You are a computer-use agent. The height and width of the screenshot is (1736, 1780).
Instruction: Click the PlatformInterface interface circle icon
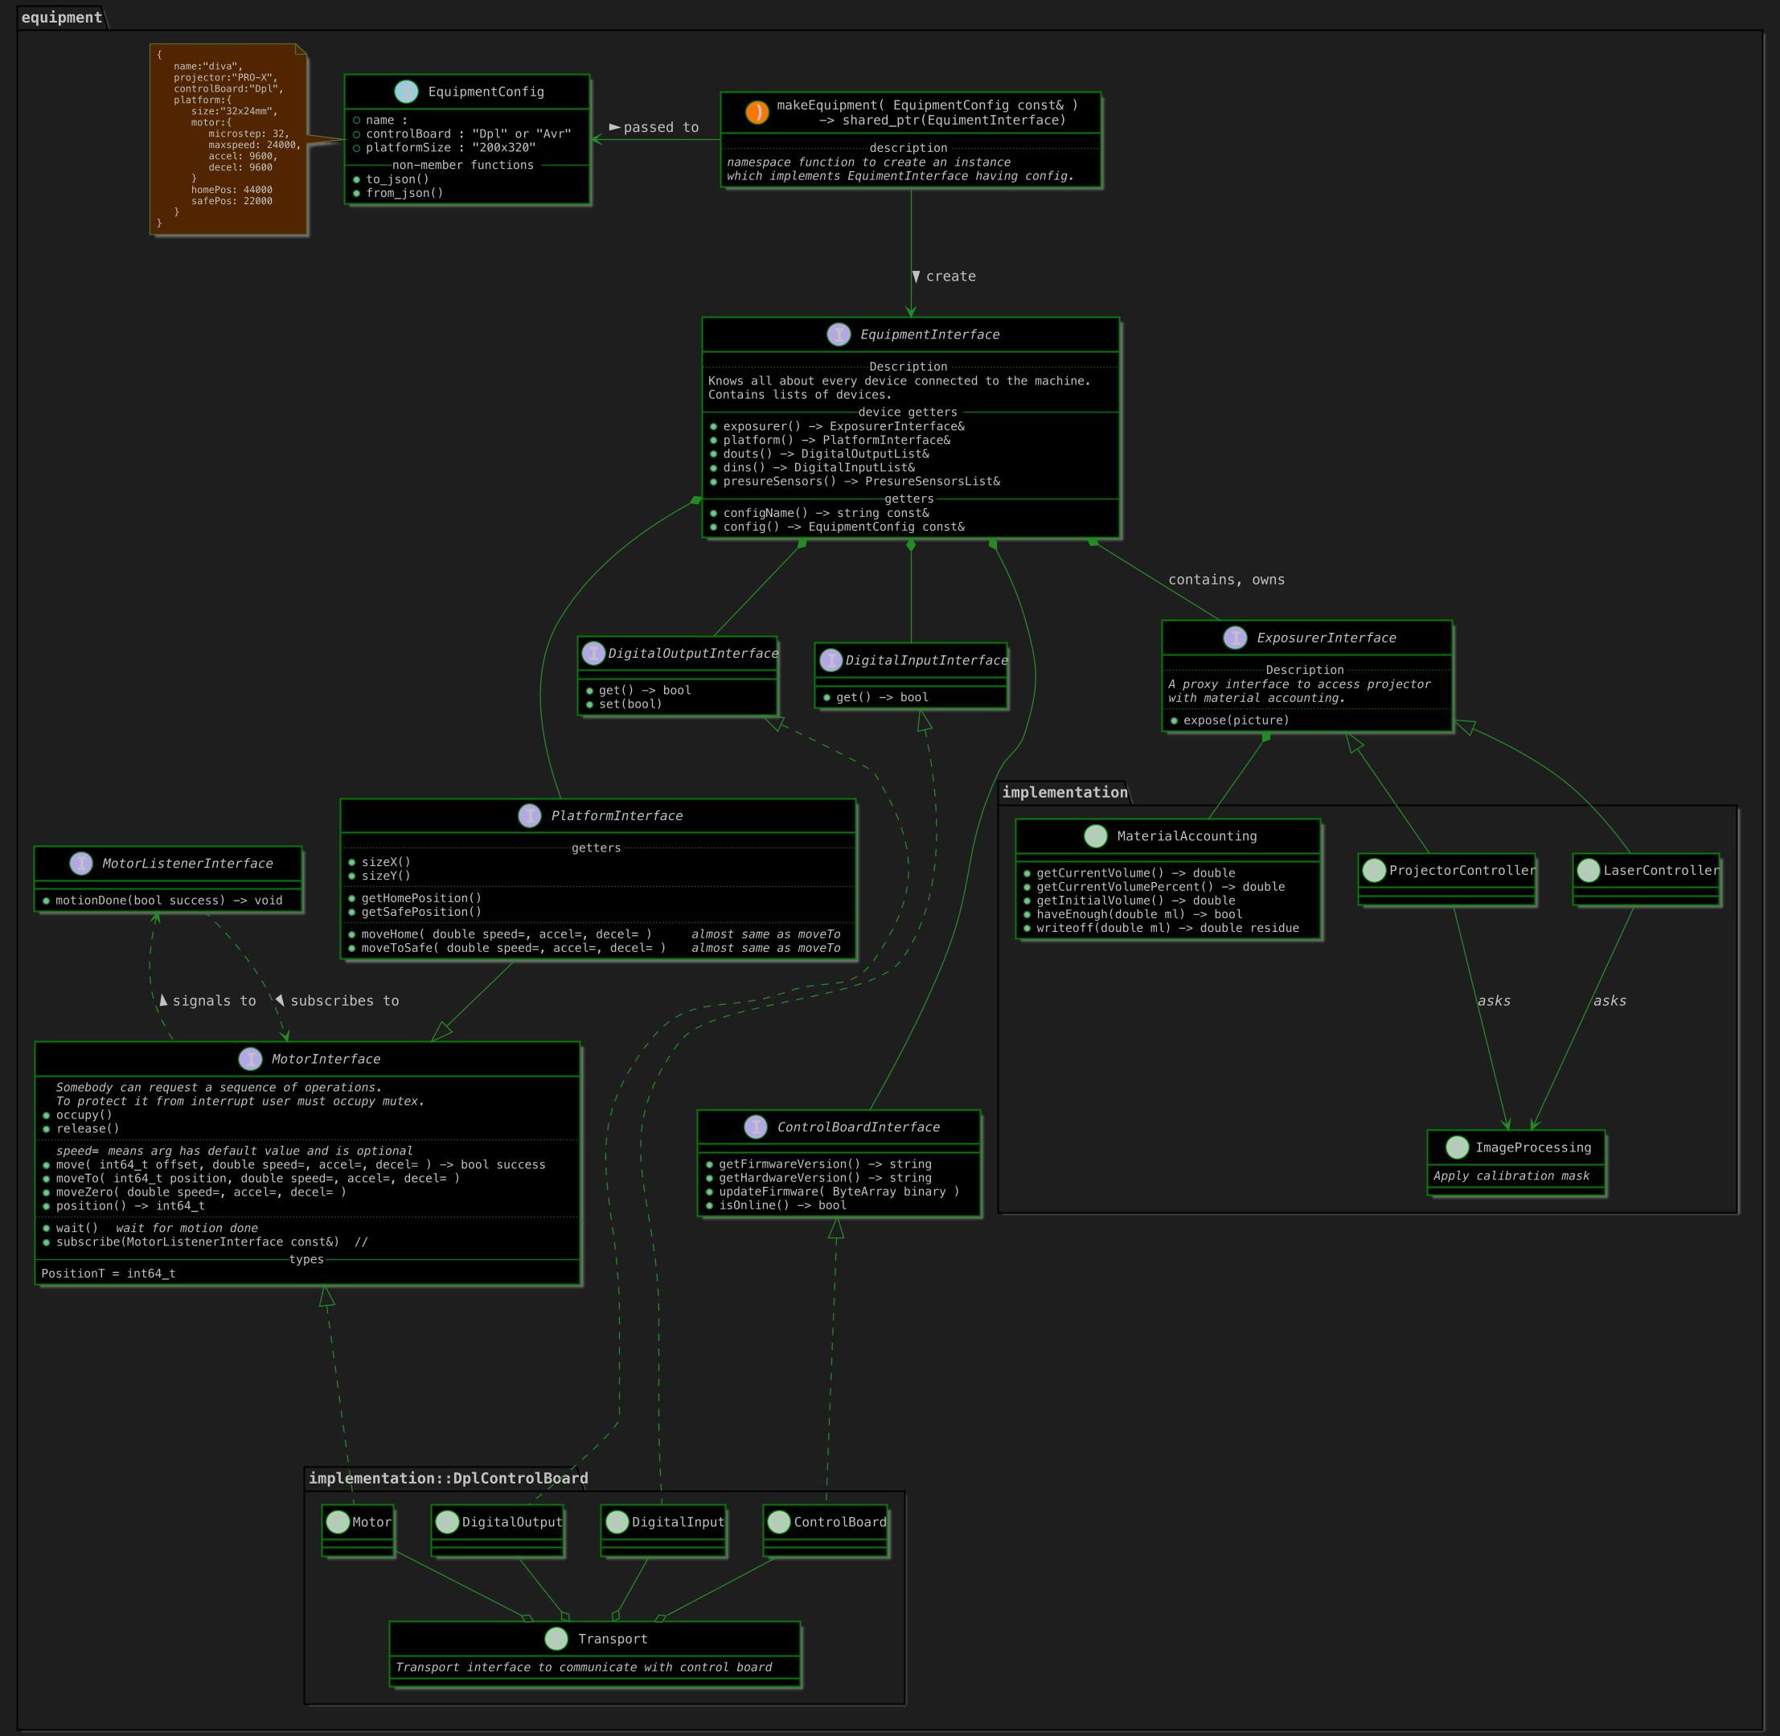pyautogui.click(x=530, y=816)
